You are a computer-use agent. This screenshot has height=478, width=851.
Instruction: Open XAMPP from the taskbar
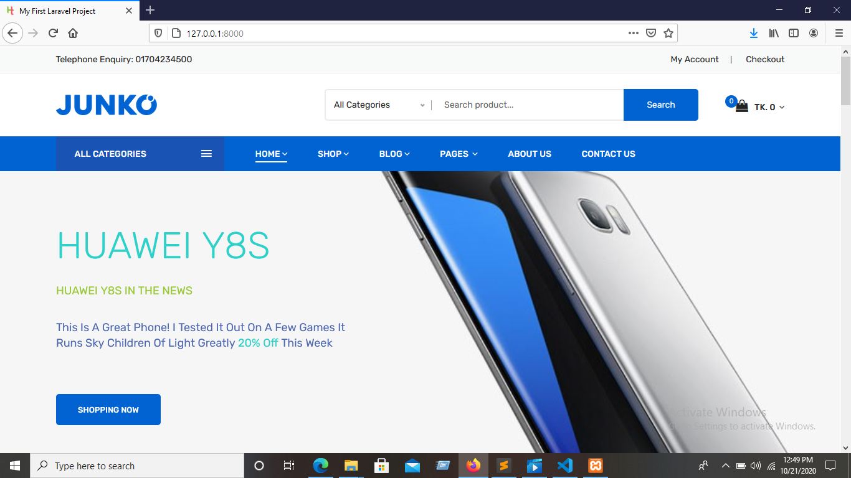(596, 466)
